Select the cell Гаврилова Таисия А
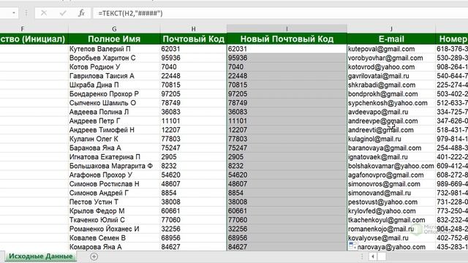Image resolution: width=468 pixels, height=263 pixels. 114,76
